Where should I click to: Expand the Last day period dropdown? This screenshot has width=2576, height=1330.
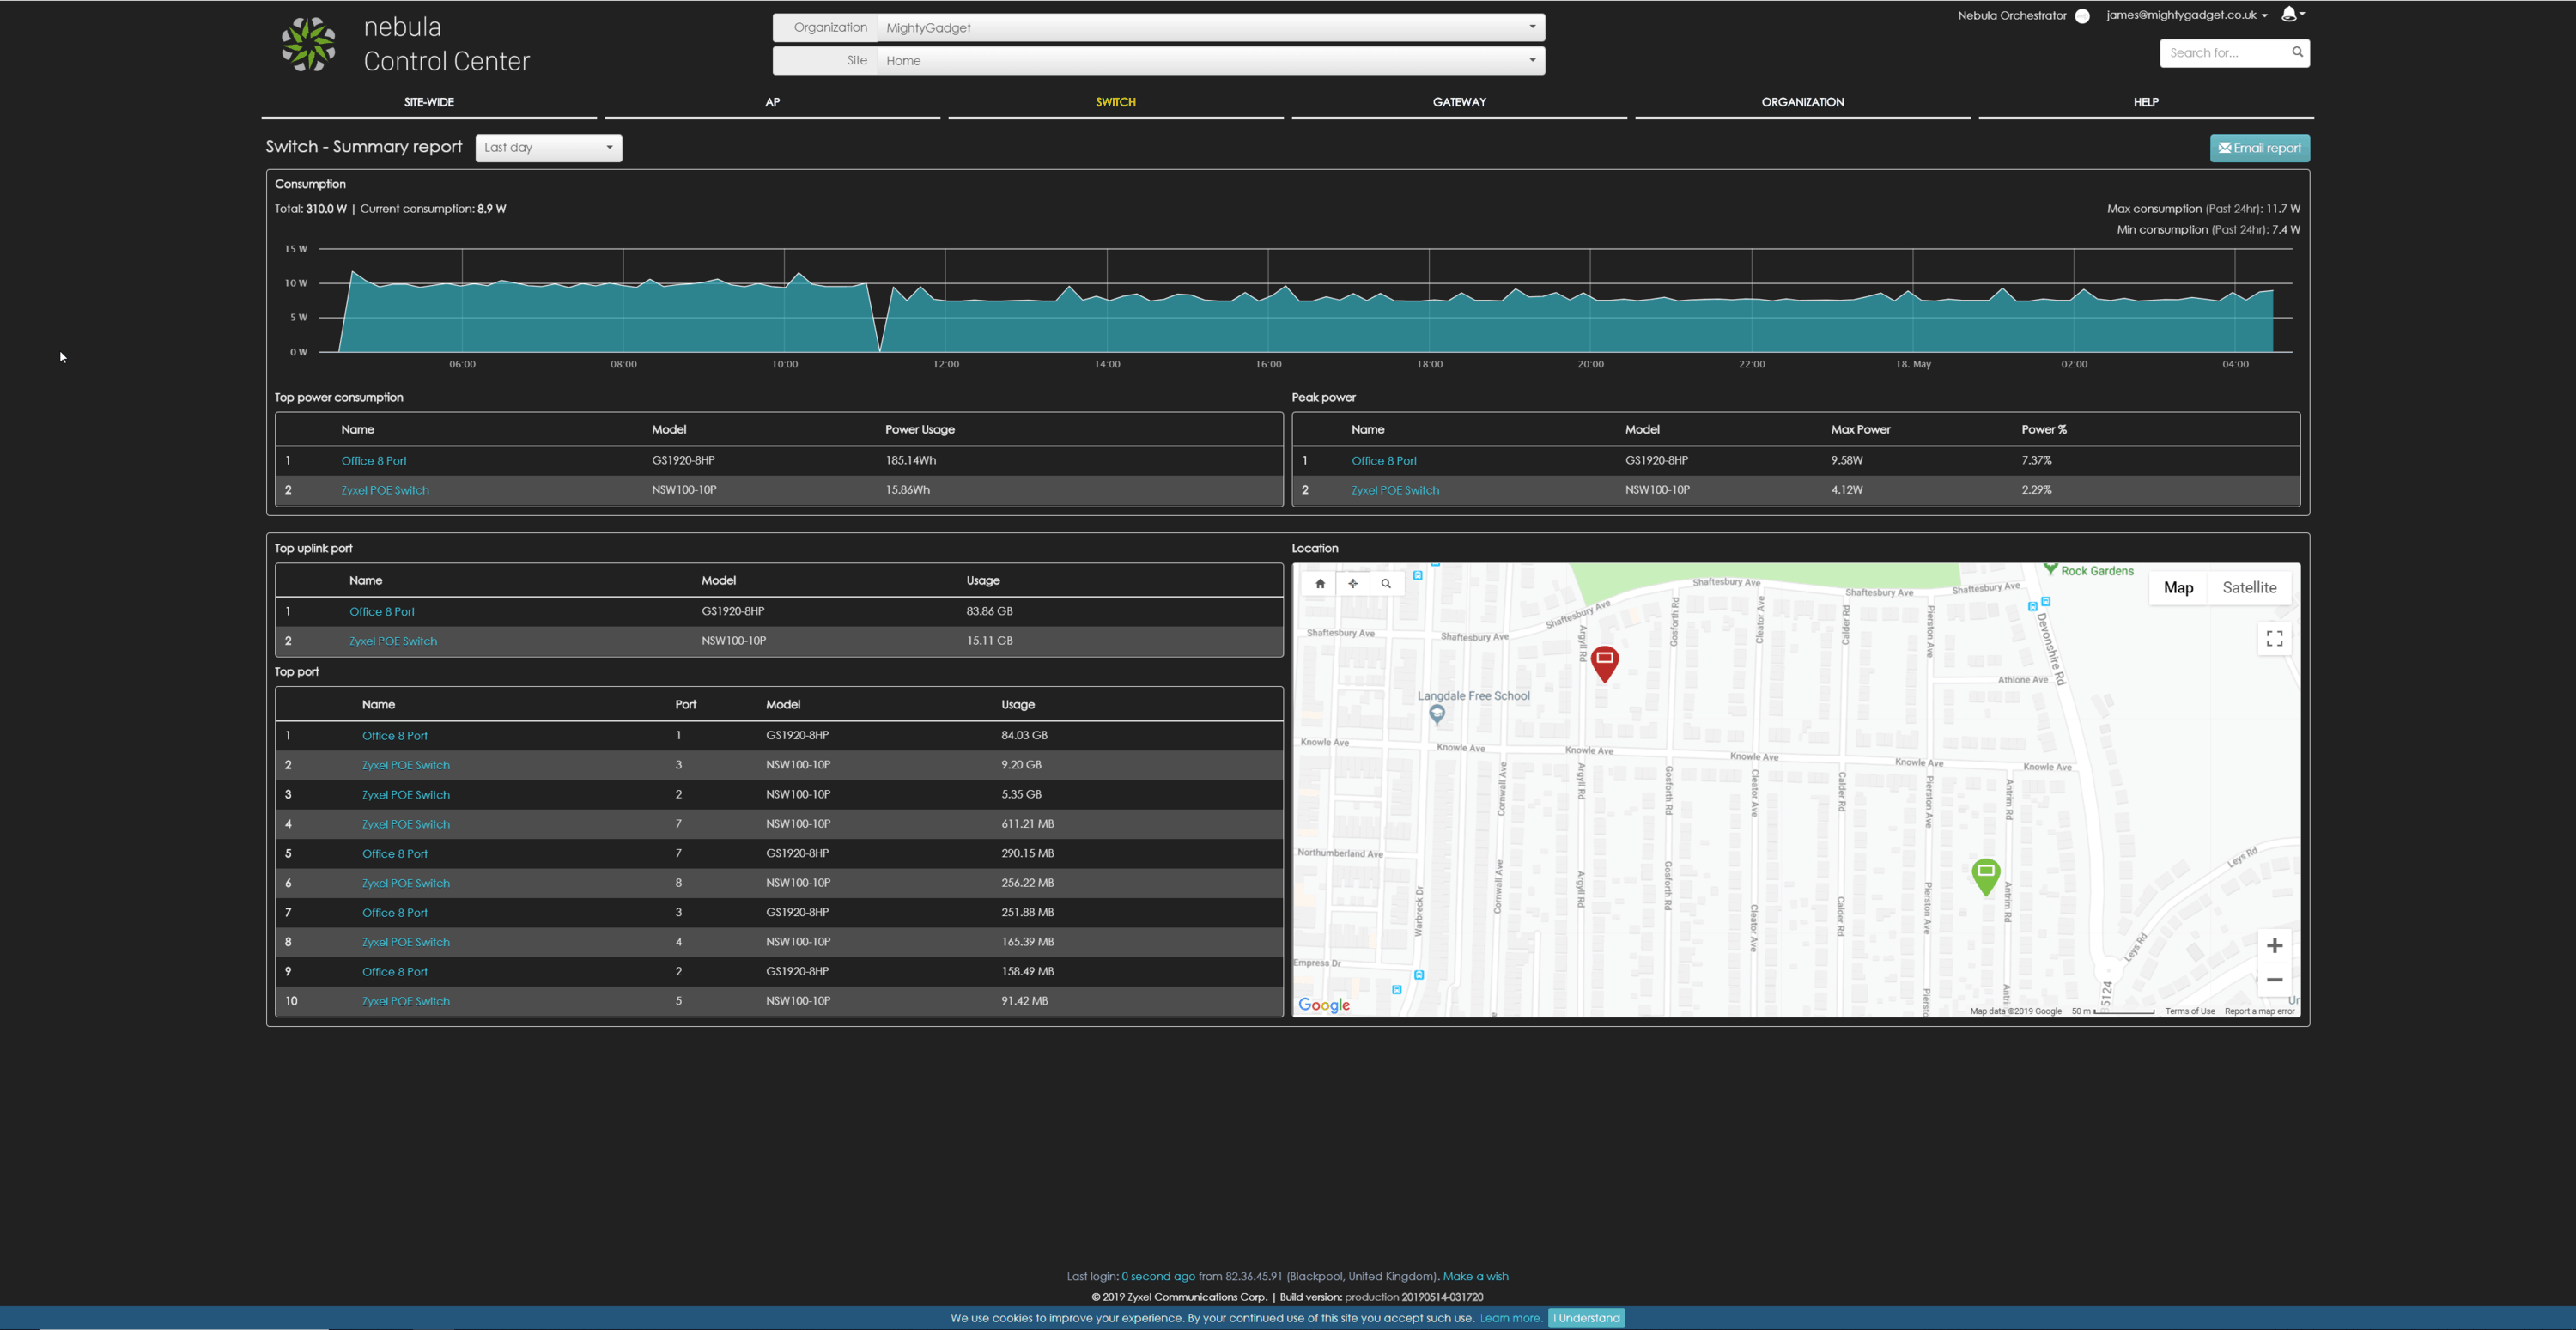548,148
